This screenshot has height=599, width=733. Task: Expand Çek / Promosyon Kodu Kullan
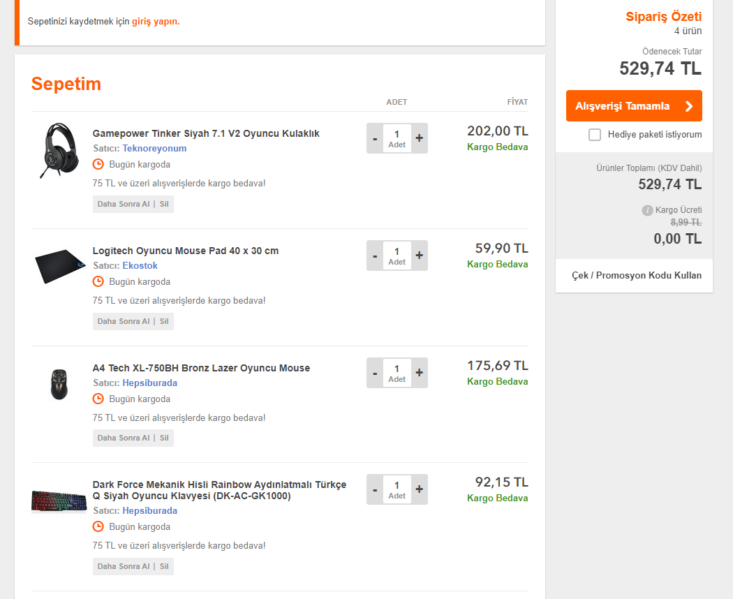pyautogui.click(x=636, y=276)
